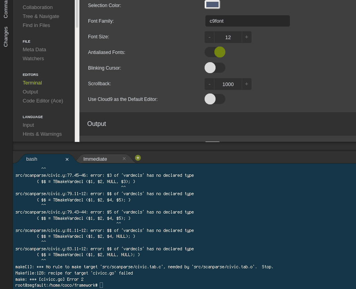Open the Changes side panel
356x289 pixels.
[x=6, y=37]
